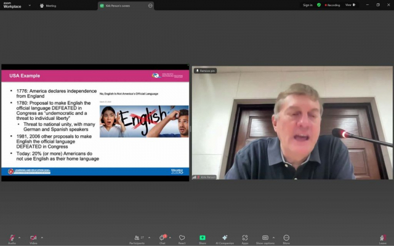Click the green Share screen button

coord(202,237)
